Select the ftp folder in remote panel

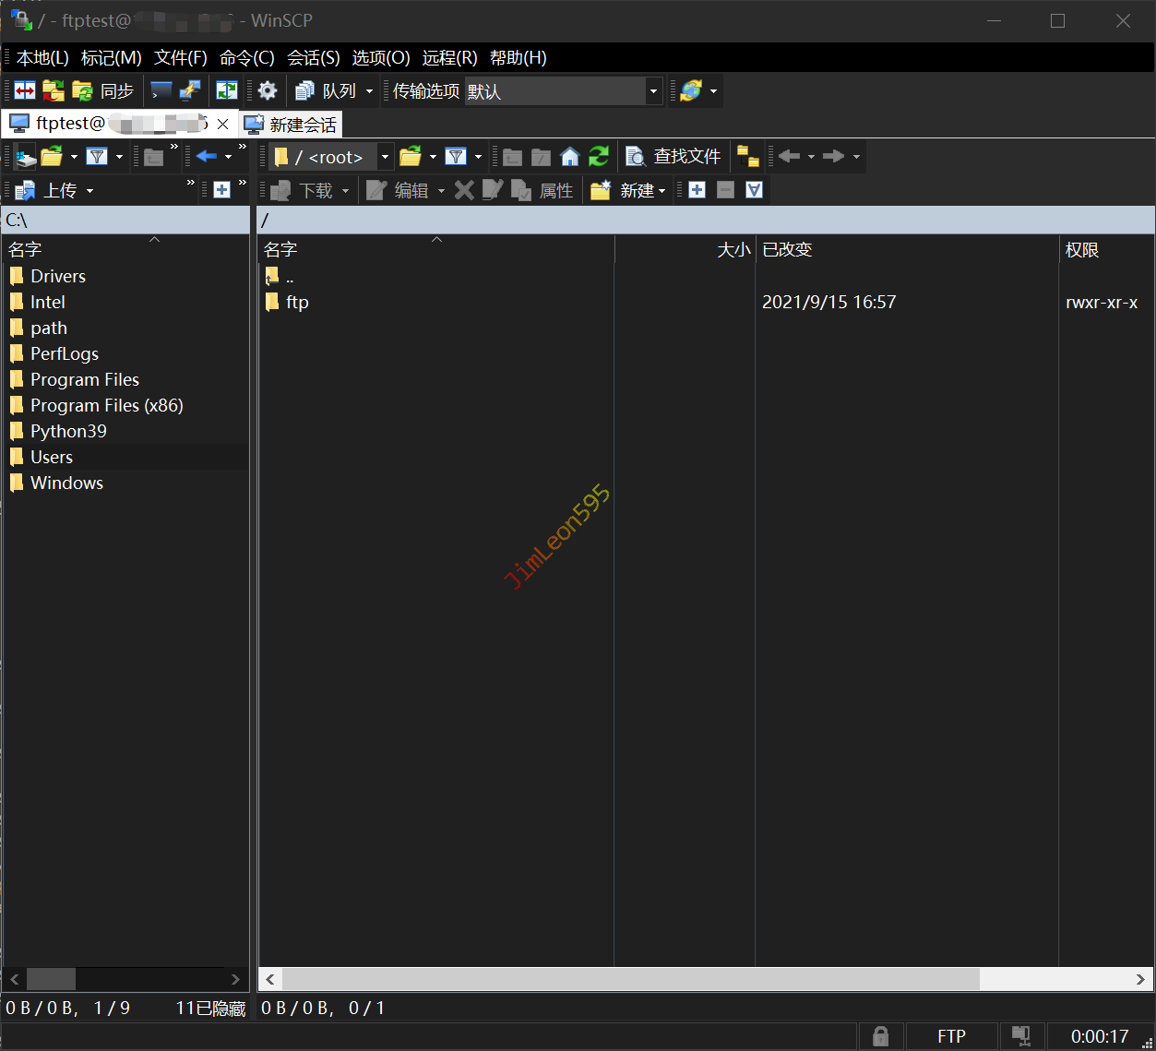(x=296, y=303)
